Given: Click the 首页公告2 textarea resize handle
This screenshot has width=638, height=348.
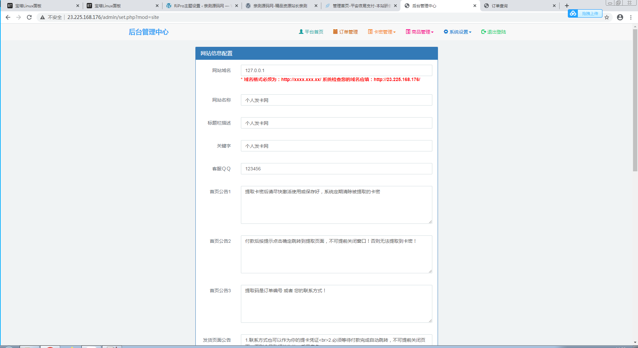Looking at the screenshot, I should pos(430,271).
